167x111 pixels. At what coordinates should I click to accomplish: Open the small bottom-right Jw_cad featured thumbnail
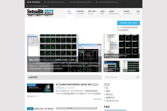(x=131, y=66)
